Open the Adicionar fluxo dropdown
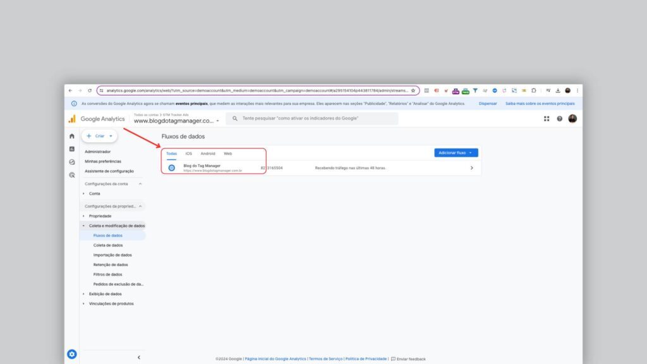Image resolution: width=647 pixels, height=364 pixels. point(456,153)
